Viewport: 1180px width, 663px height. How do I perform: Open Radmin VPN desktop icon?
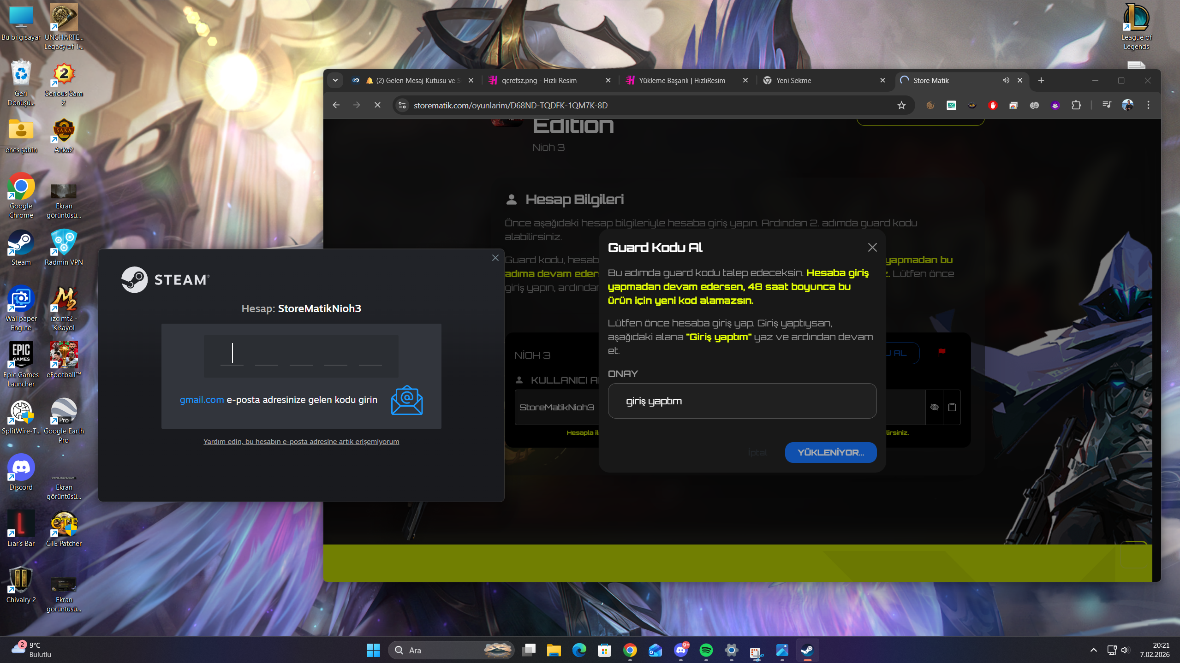coord(64,249)
